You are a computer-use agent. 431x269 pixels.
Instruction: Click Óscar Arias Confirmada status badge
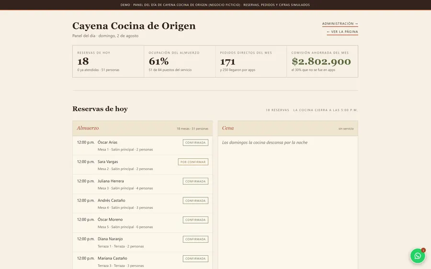click(195, 142)
